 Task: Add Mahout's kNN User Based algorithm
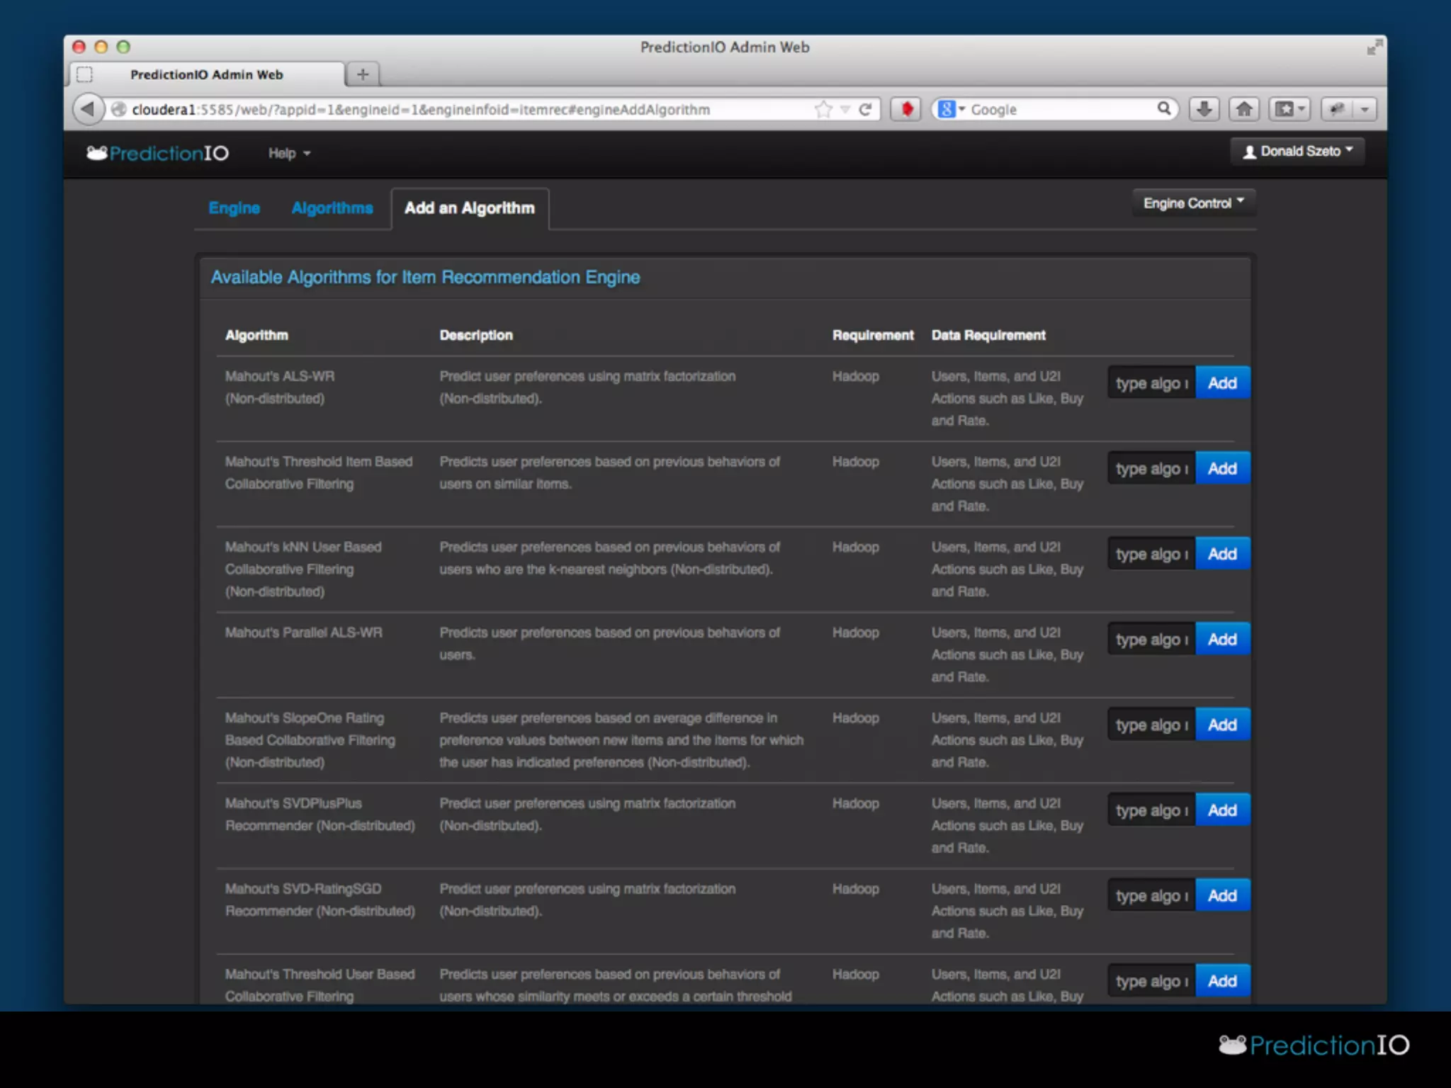[1222, 554]
